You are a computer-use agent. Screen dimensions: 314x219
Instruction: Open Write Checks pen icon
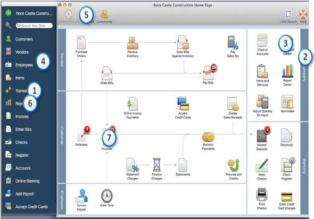tap(262, 165)
